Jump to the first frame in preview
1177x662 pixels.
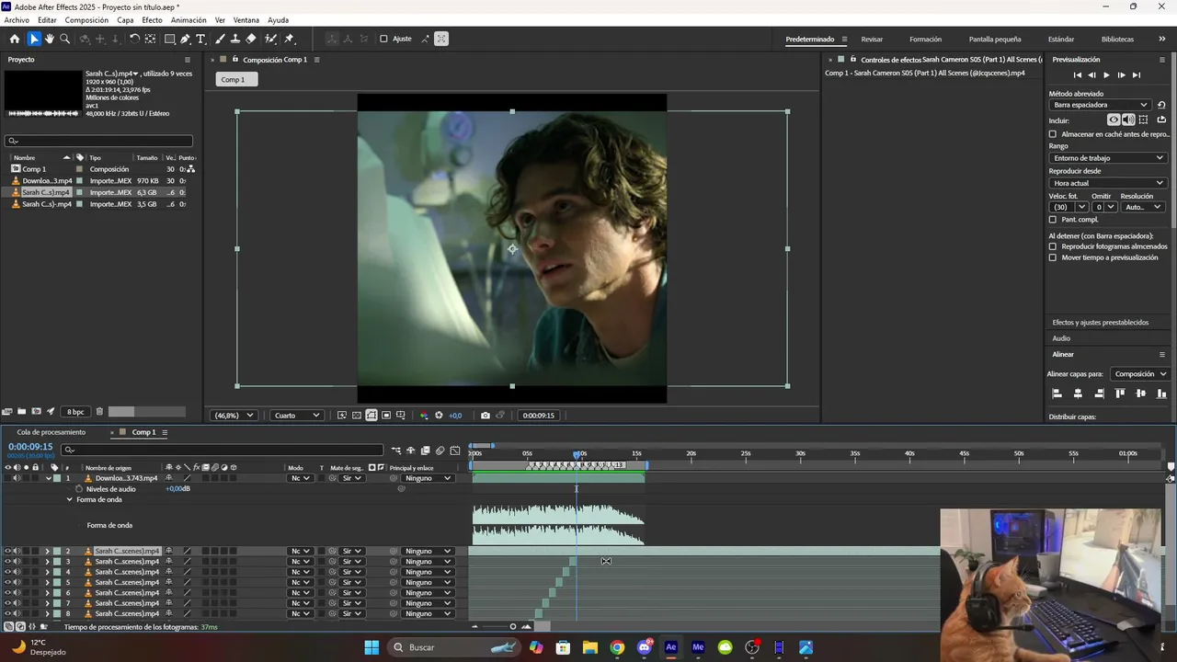[x=1077, y=75]
